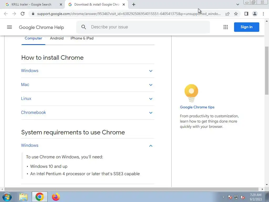Screen dimensions: 269x202
Task: Open Chrome's three-dot menu
Action: pos(263,14)
